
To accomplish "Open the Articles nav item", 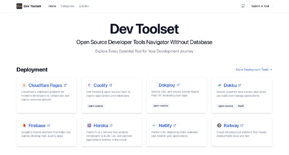I will tap(84, 6).
